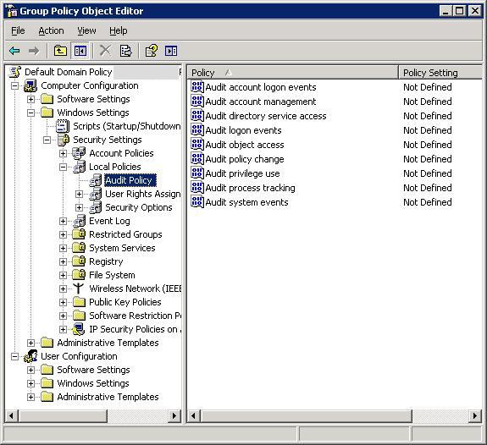Expand the Security Options node
487x445 pixels.
pyautogui.click(x=80, y=207)
